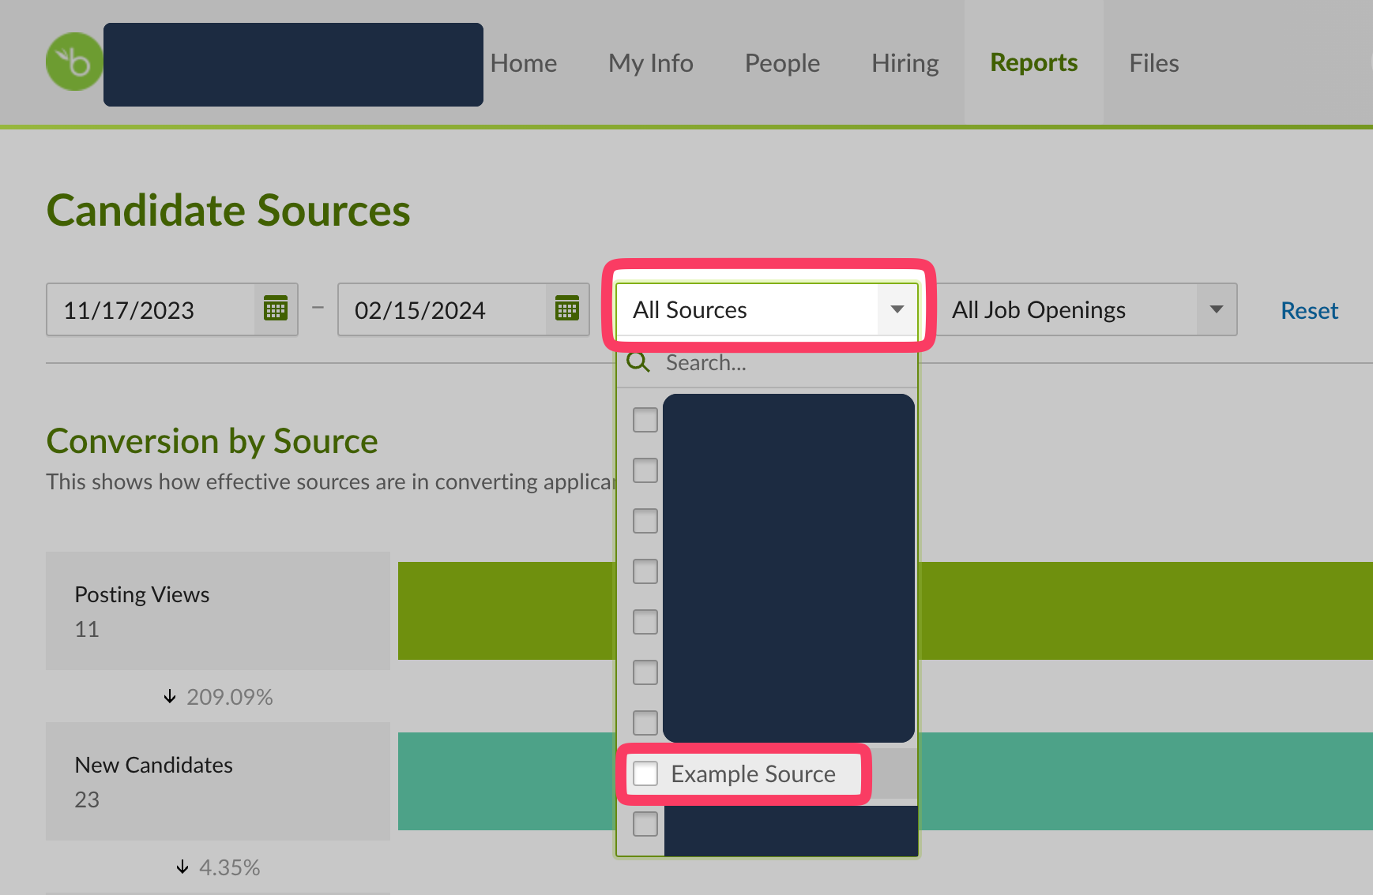Select the Posting Views stat card
This screenshot has width=1373, height=895.
pos(218,611)
